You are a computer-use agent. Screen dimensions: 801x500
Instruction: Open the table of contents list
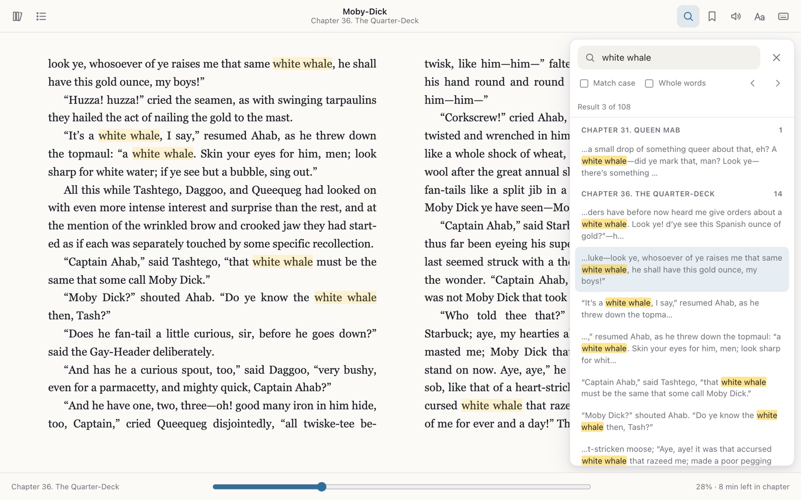(x=41, y=16)
